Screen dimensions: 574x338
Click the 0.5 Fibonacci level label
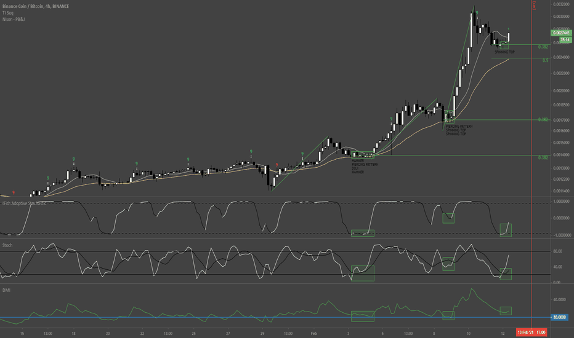point(546,61)
